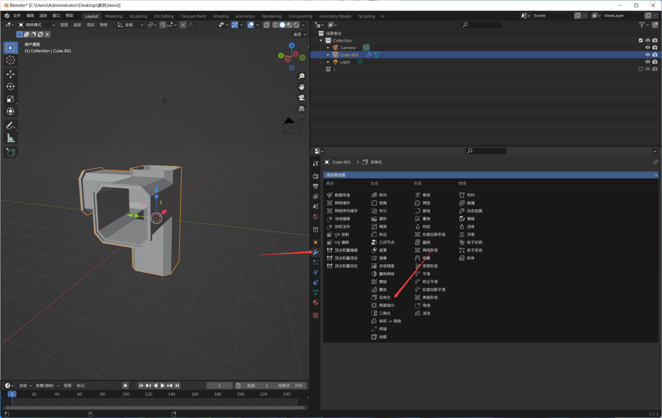The image size is (662, 418).
Task: Toggle auto keying record button
Action: tap(125, 385)
